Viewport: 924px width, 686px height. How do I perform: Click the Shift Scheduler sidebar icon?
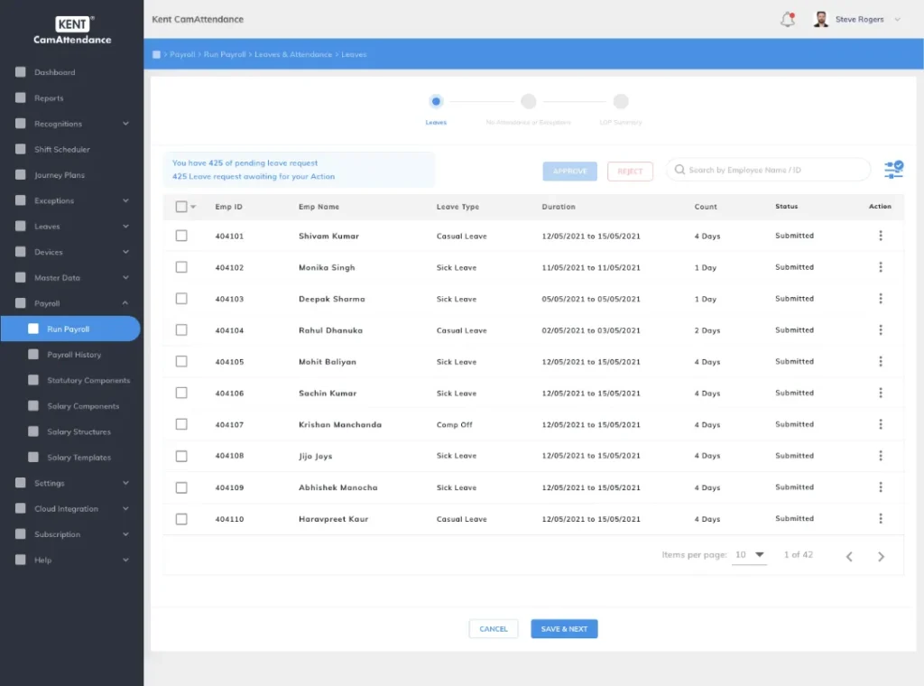(21, 149)
